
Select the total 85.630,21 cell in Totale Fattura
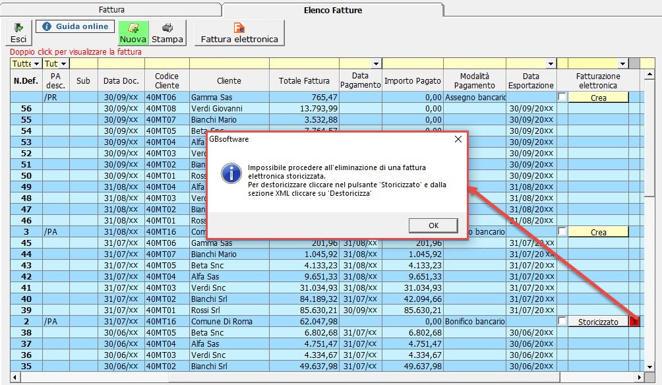(x=304, y=311)
